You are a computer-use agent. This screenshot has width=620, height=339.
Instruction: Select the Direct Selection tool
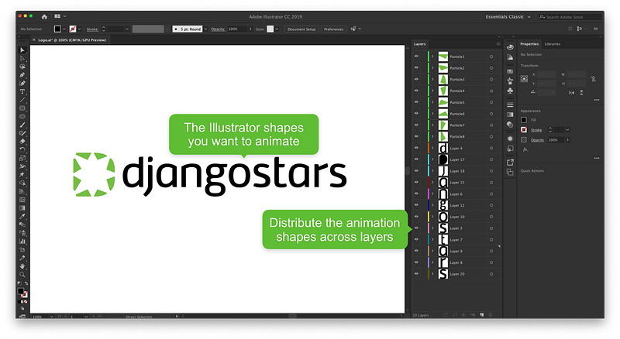[22, 58]
